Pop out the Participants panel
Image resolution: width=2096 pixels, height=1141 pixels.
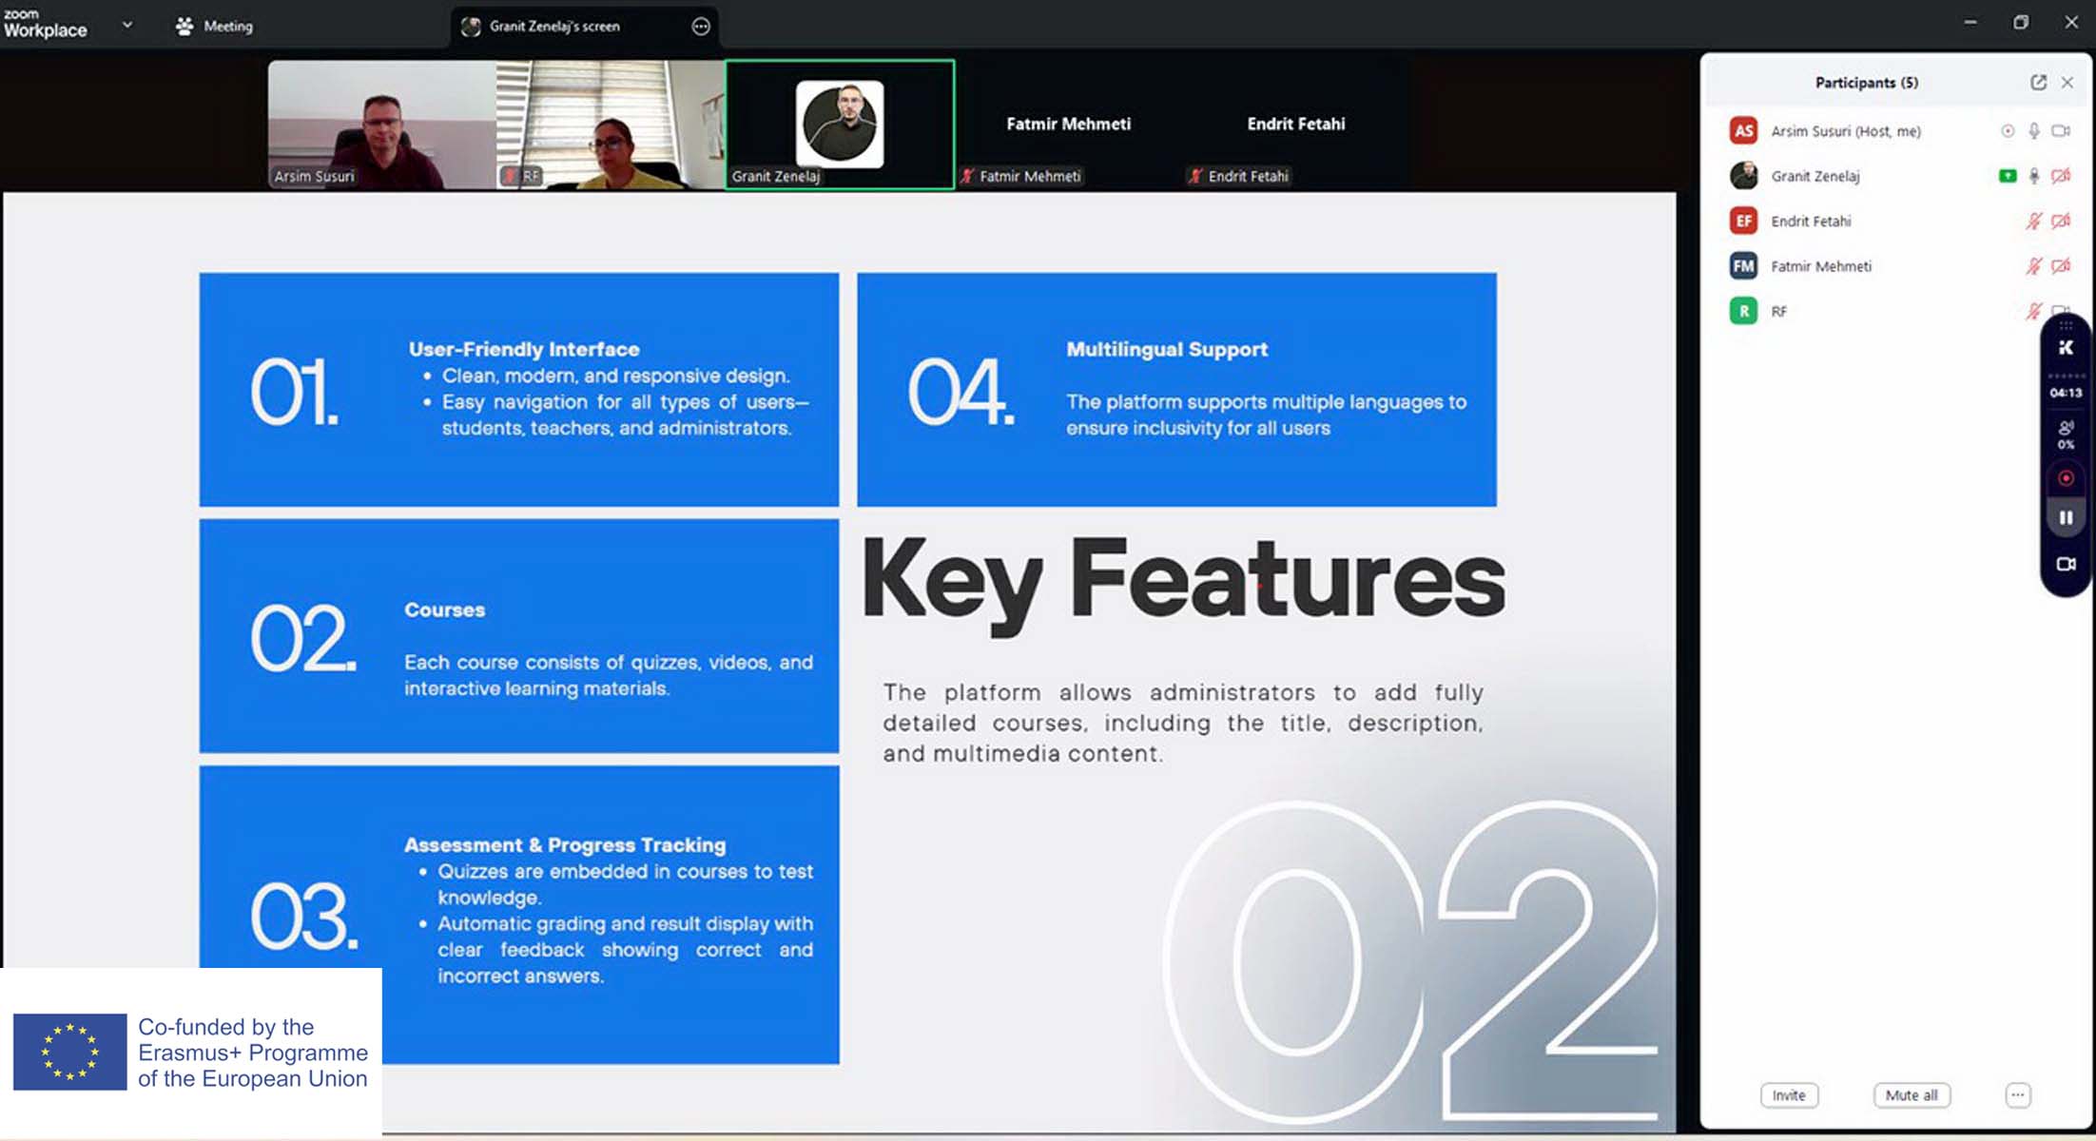[2038, 83]
